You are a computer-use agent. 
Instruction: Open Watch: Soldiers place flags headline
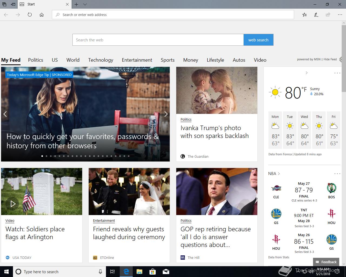coord(35,233)
